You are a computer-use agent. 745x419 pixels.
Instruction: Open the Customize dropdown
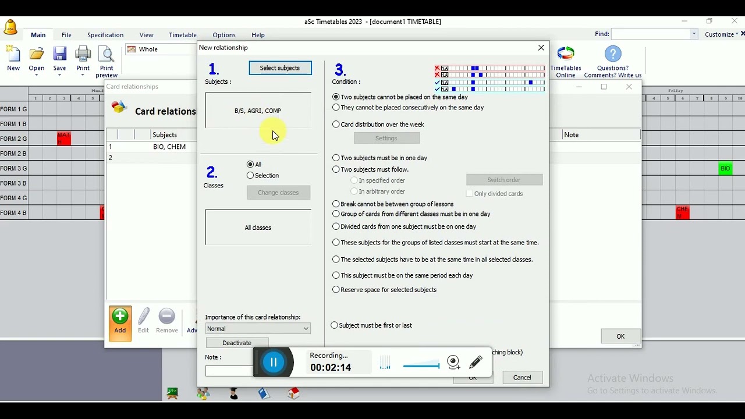point(721,34)
